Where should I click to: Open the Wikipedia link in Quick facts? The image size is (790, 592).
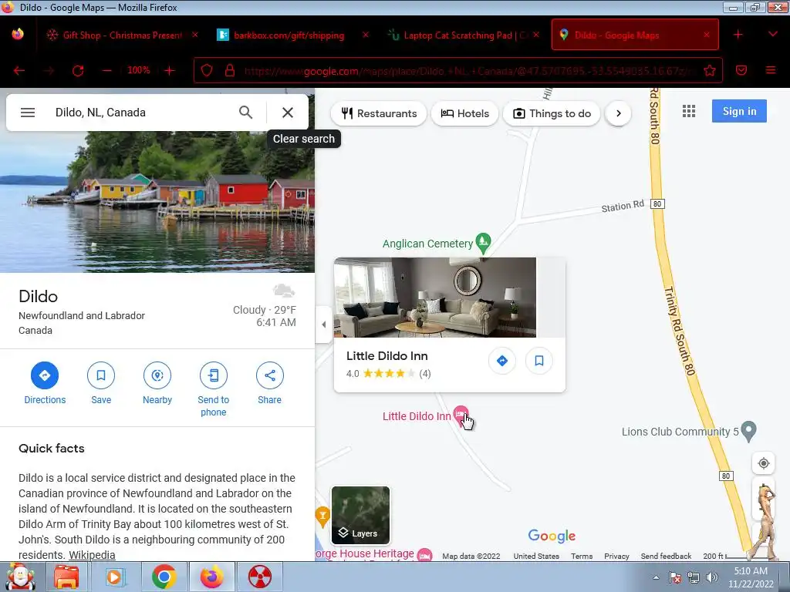click(92, 555)
